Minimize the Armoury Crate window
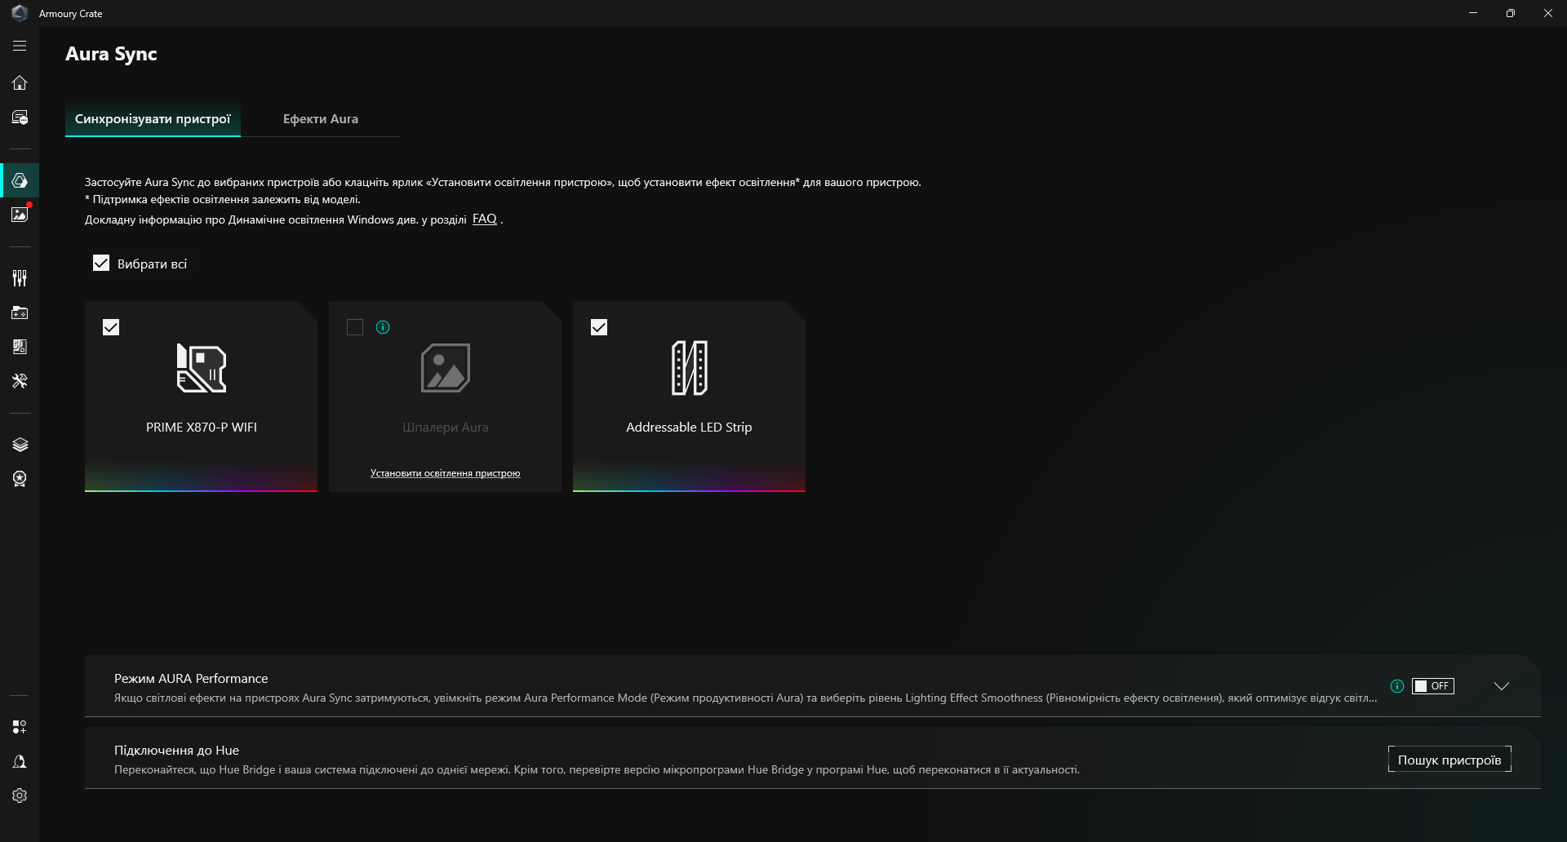The width and height of the screenshot is (1567, 842). click(x=1473, y=13)
